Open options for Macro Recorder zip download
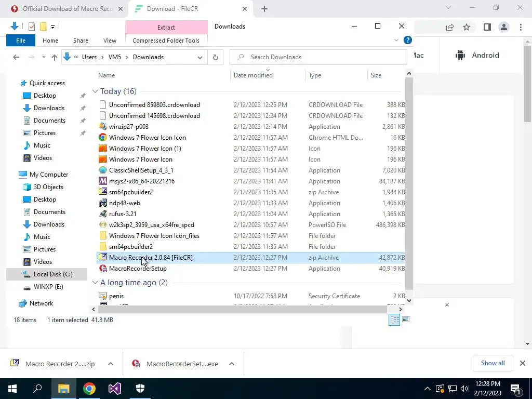The height and width of the screenshot is (399, 532). (111, 364)
